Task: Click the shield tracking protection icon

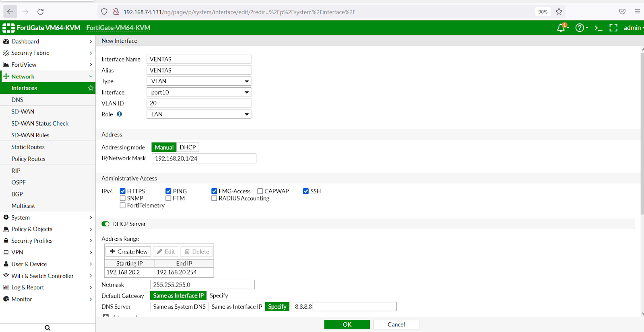Action: point(104,12)
